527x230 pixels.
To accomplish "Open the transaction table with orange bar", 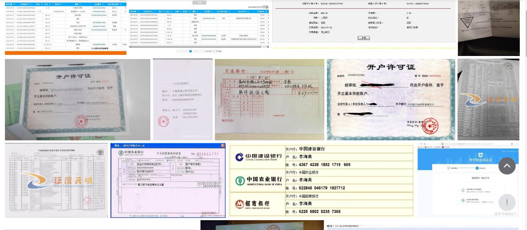I will (x=65, y=27).
